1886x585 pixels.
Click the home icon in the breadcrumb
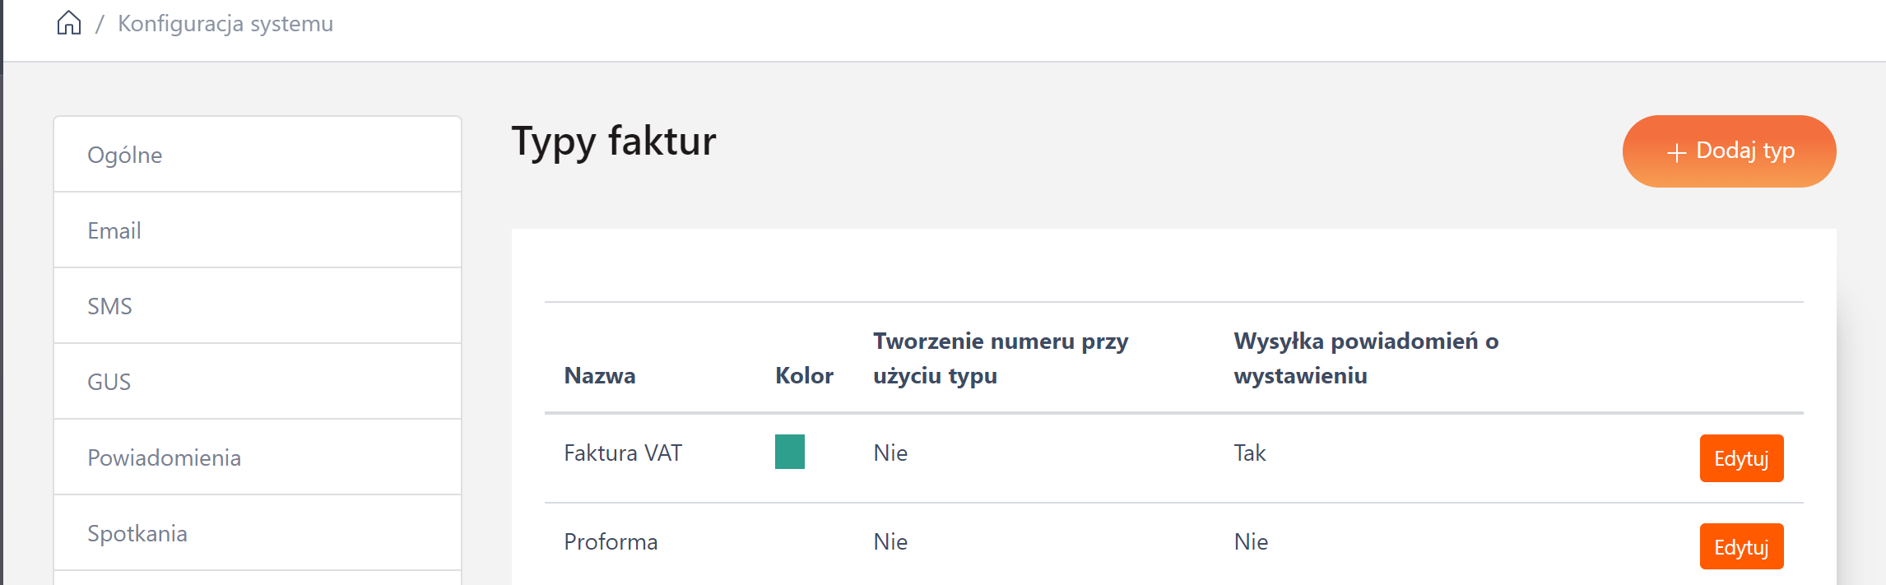pyautogui.click(x=69, y=23)
